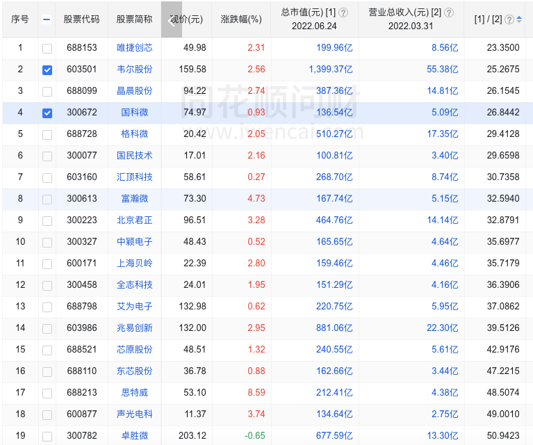Check the box for 唯捷创芯 row
The height and width of the screenshot is (445, 533).
pos(47,48)
